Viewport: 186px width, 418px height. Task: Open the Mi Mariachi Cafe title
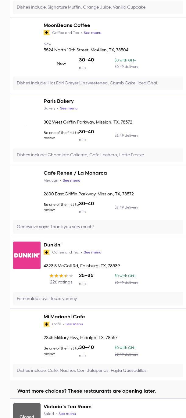(64, 317)
